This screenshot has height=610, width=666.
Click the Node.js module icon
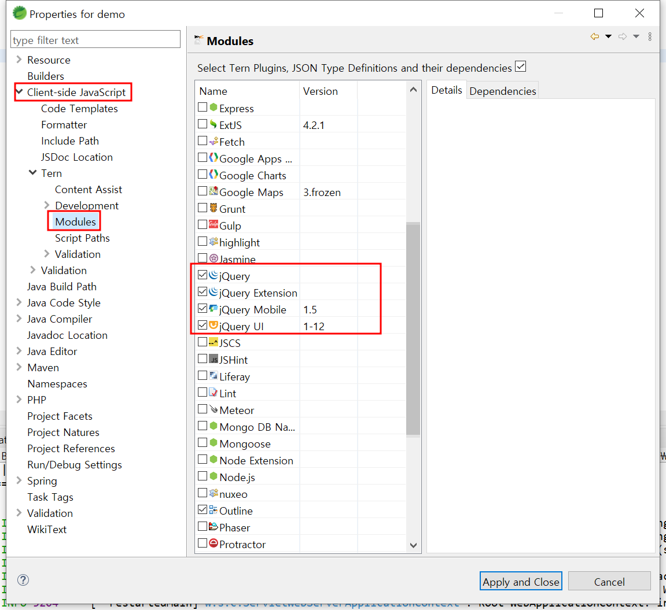pyautogui.click(x=214, y=476)
